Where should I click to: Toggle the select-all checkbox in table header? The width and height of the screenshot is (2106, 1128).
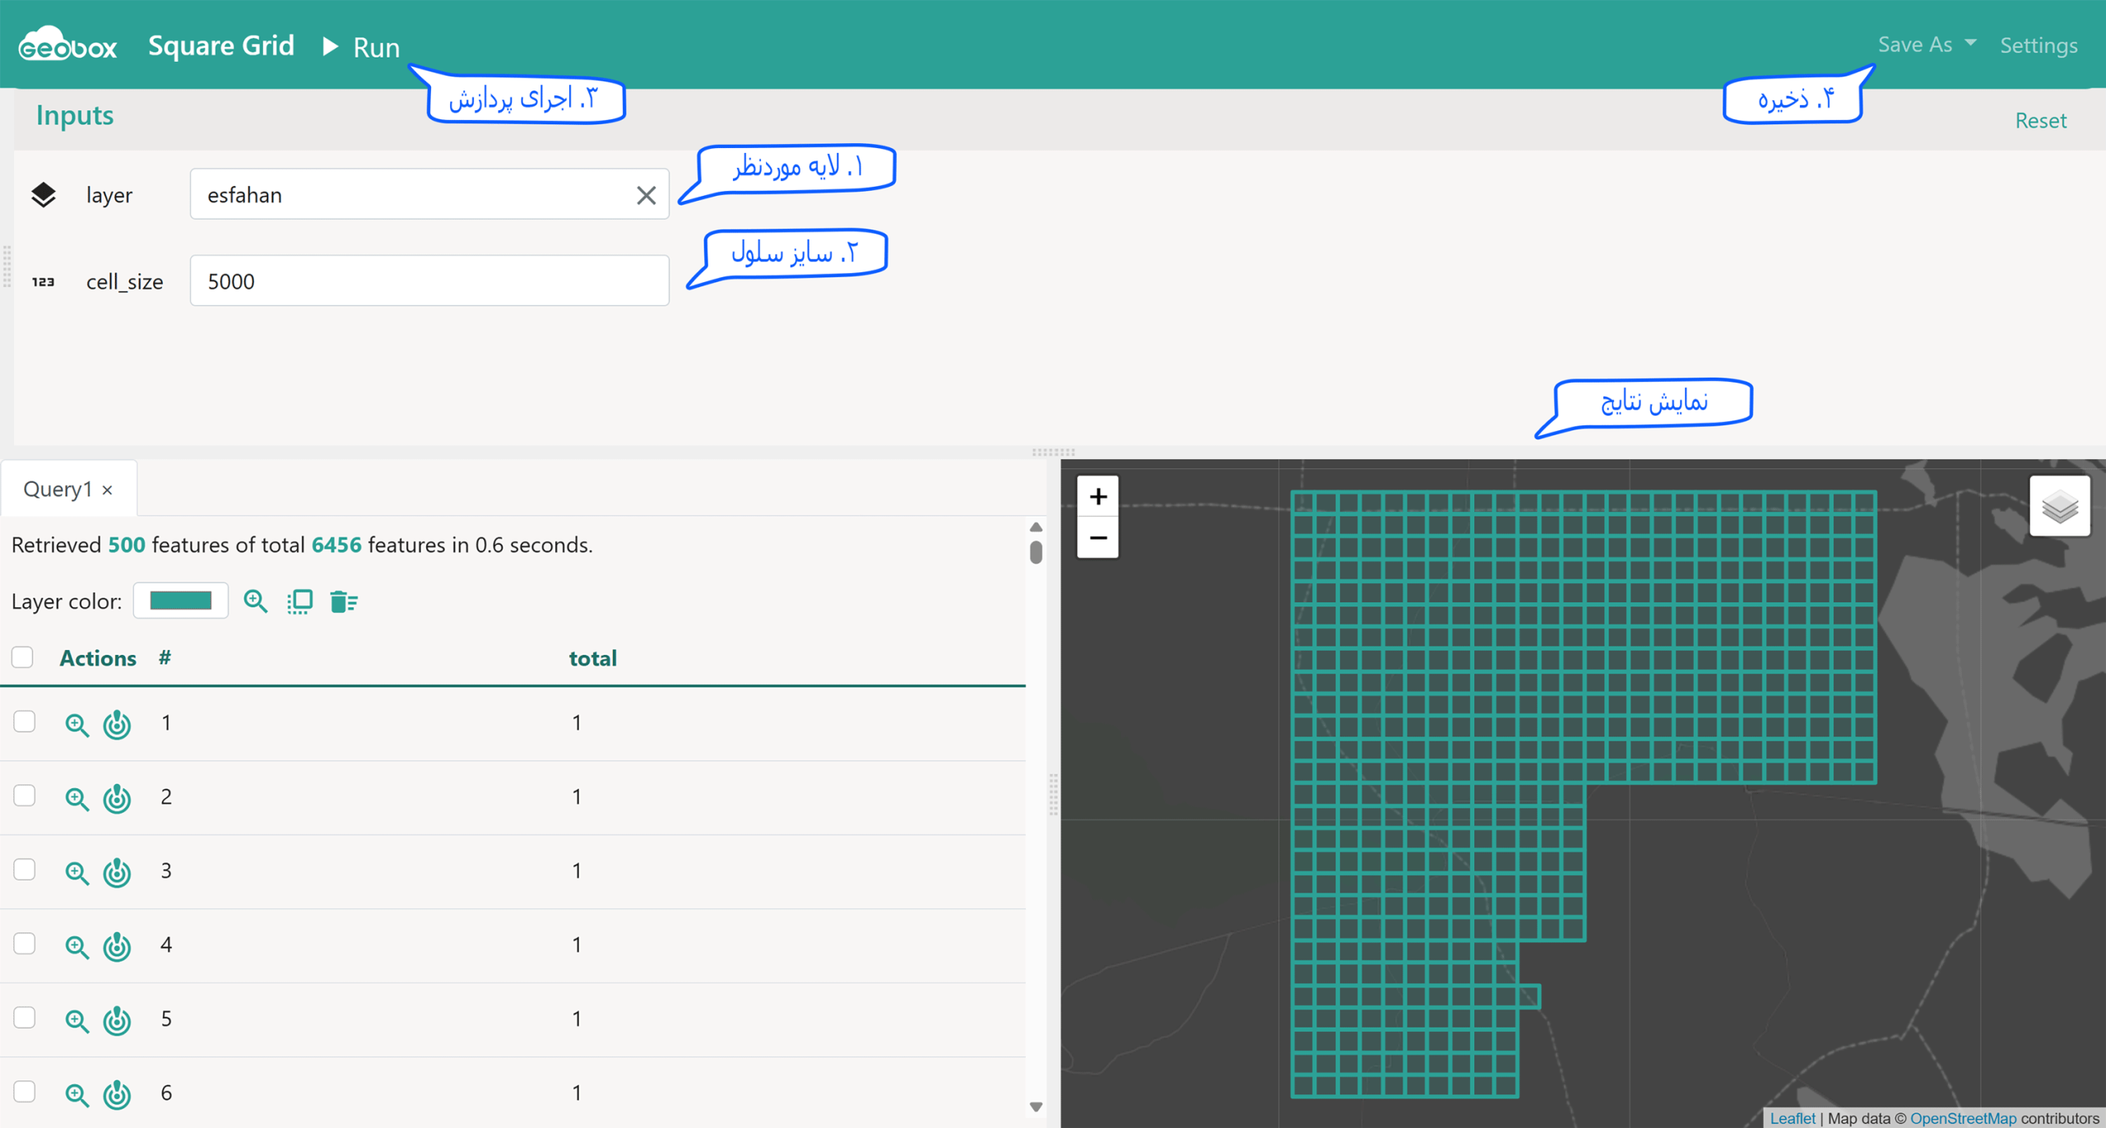pos(22,657)
